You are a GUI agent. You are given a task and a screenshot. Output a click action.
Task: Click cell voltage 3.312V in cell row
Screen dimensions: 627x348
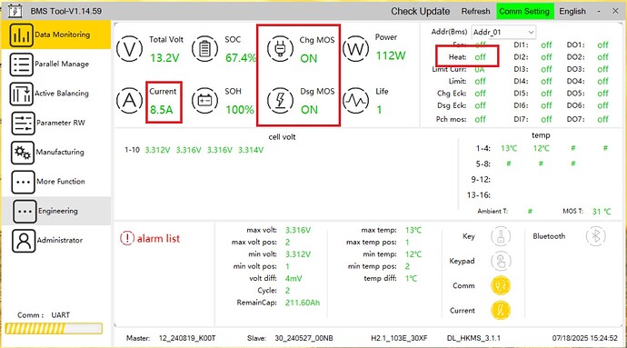point(157,151)
